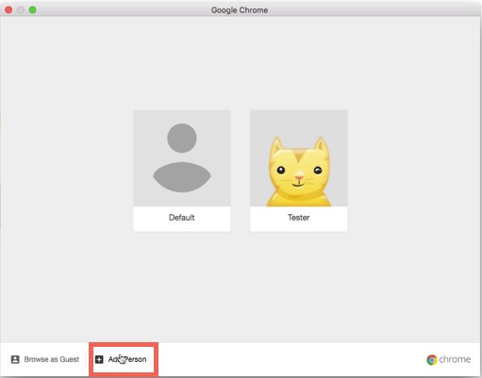Click Browse as Guest button
The height and width of the screenshot is (378, 482).
click(45, 359)
